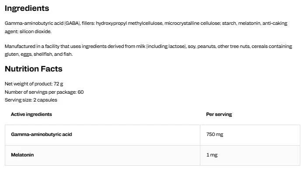The width and height of the screenshot is (306, 170).
Task: Click the Nutrition Facts heading
Action: pos(34,69)
